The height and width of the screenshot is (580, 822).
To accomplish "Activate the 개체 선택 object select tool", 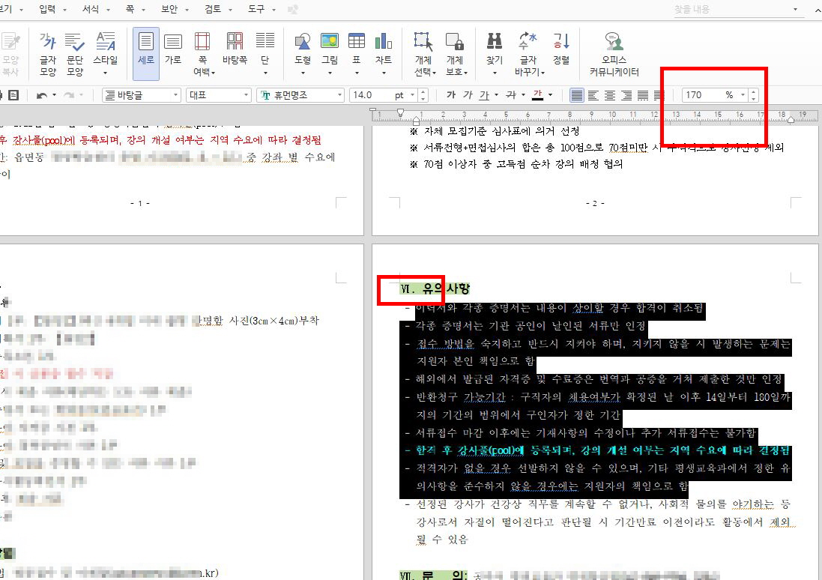I will pos(423,53).
